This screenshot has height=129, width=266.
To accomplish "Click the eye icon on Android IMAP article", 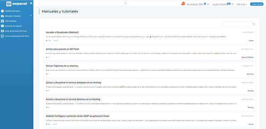I will (47, 124).
